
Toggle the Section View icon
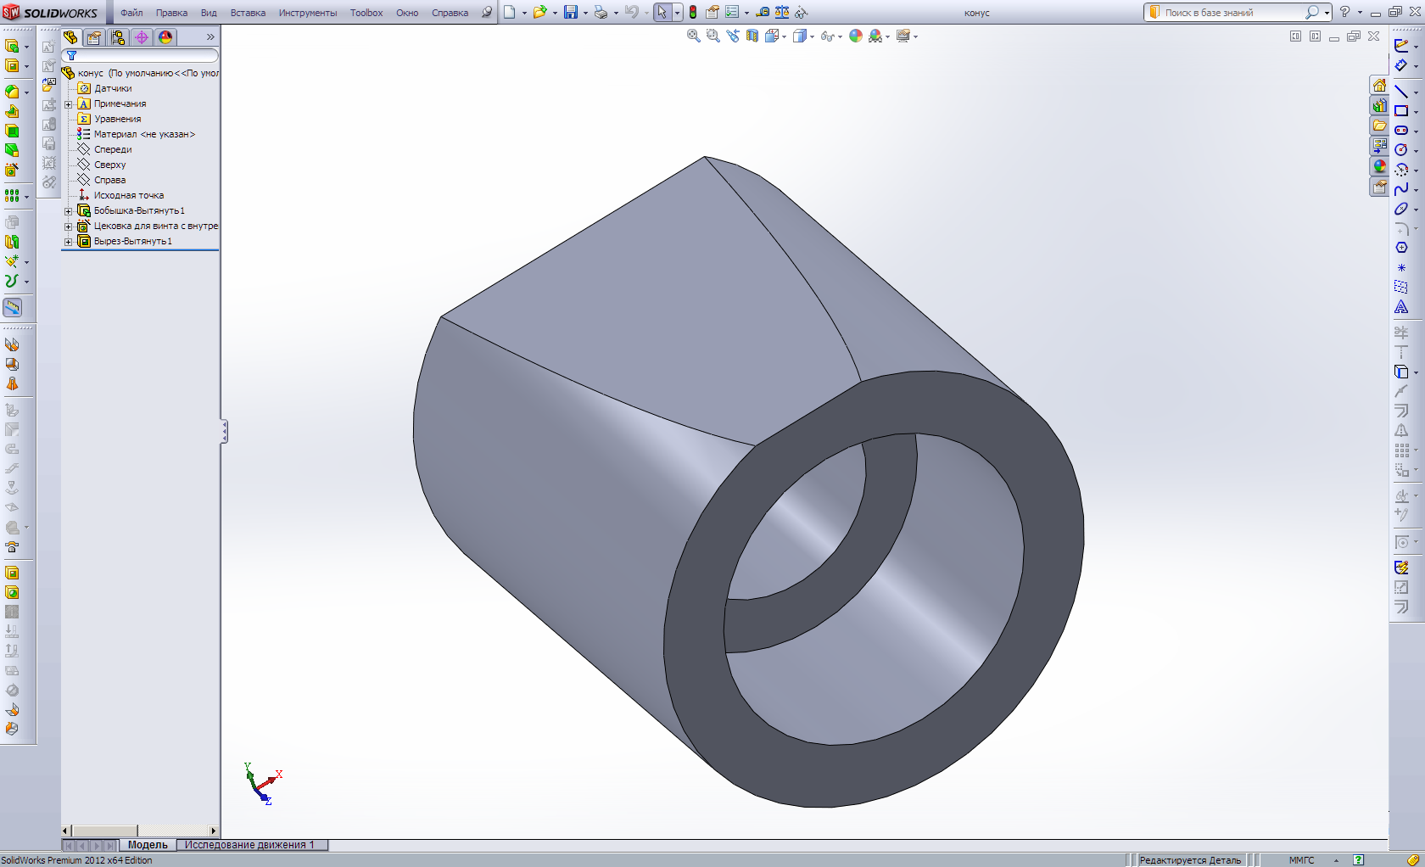(752, 36)
